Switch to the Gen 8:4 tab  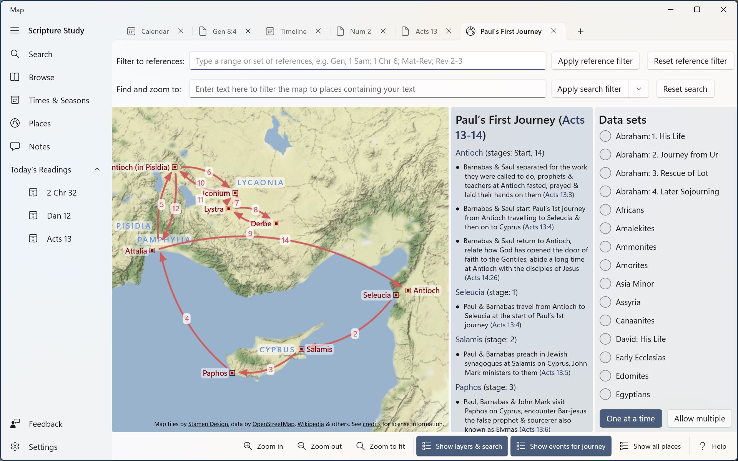pos(224,31)
